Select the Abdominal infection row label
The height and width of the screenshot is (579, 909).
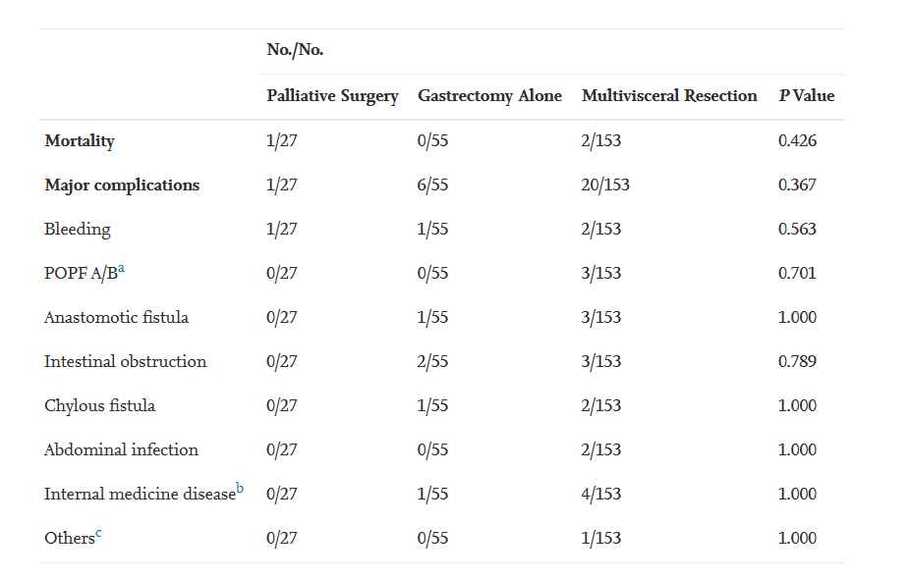(121, 450)
